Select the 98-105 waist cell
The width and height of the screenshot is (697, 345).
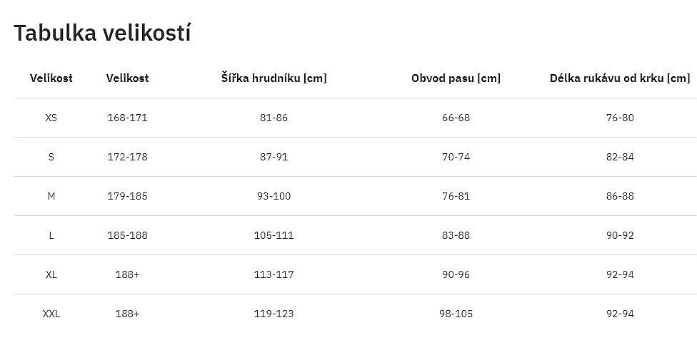point(456,314)
